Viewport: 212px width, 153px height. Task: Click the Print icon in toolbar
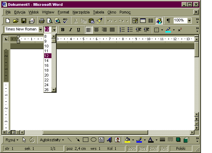(x=41, y=21)
